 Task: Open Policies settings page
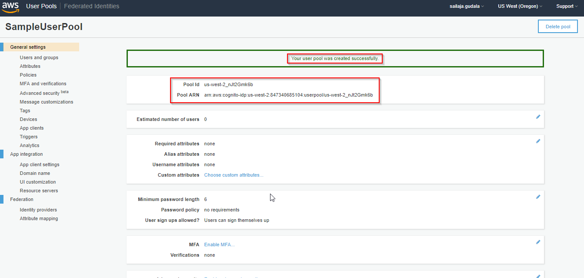click(x=28, y=75)
